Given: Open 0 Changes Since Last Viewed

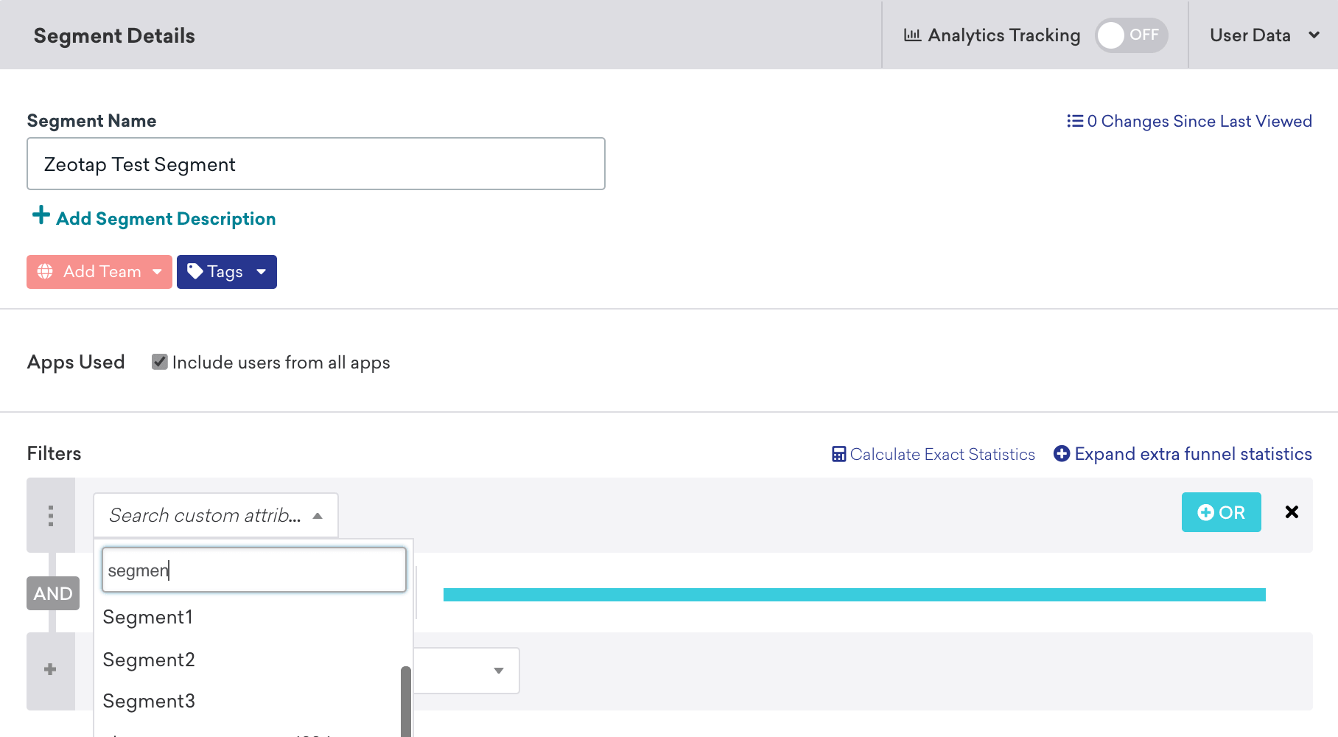Looking at the screenshot, I should click(1198, 121).
